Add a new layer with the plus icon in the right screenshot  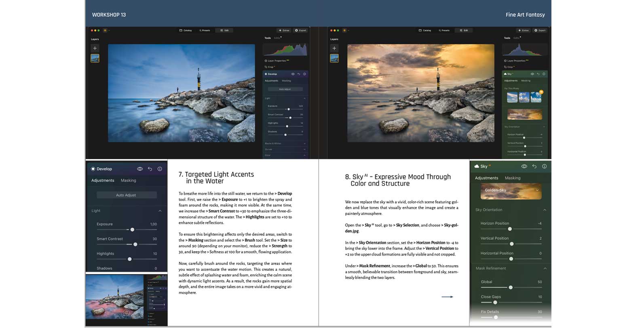pos(334,48)
